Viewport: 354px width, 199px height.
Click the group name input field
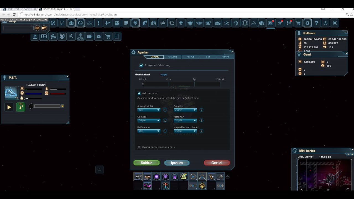(19, 28)
